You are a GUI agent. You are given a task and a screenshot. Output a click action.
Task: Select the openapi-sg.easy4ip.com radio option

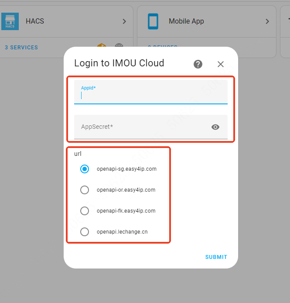pos(85,169)
